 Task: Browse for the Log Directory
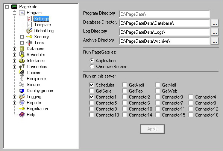(215, 32)
